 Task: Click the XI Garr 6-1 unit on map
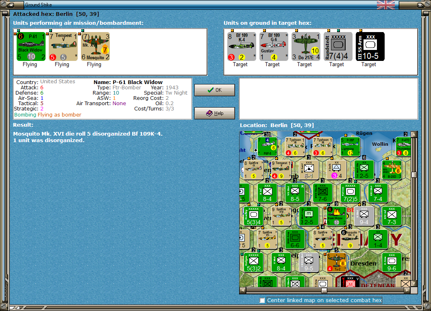(x=309, y=170)
